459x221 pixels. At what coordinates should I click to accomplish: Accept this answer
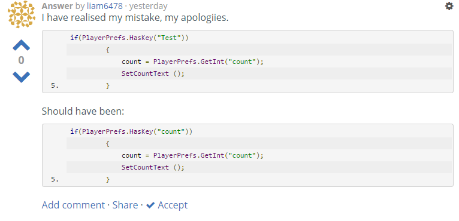173,205
